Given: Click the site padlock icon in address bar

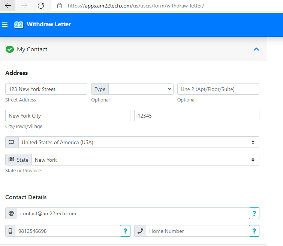Looking at the screenshot, I should pyautogui.click(x=59, y=6).
